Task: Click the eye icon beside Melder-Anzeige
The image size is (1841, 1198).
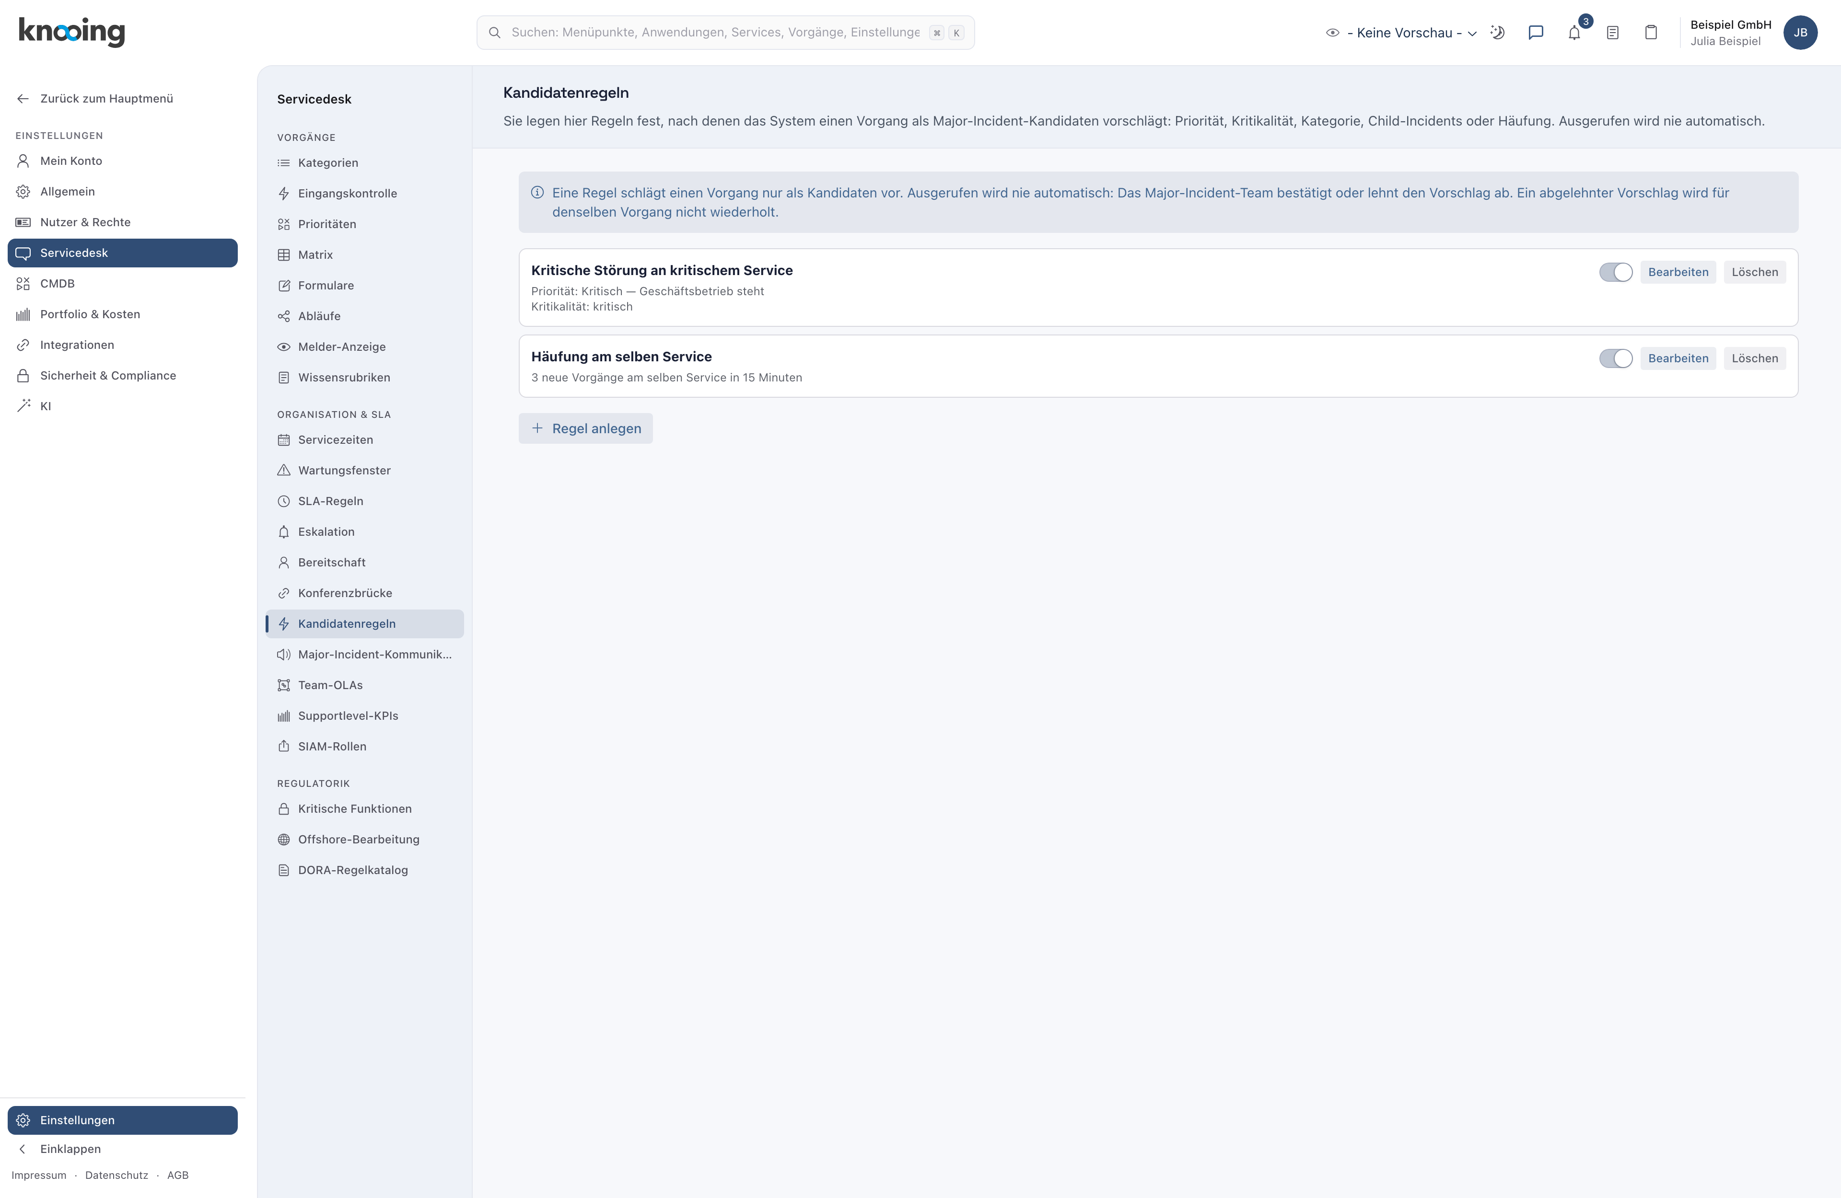Action: [x=284, y=346]
